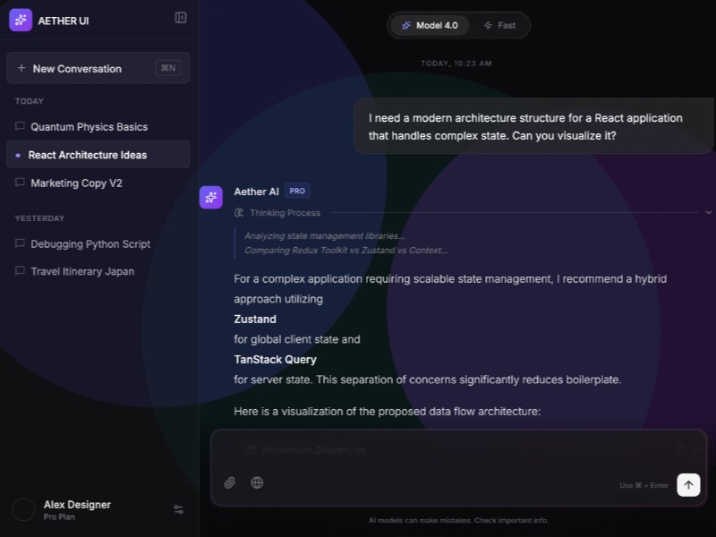Viewport: 716px width, 537px height.
Task: Switch to Fast mode
Action: [499, 25]
